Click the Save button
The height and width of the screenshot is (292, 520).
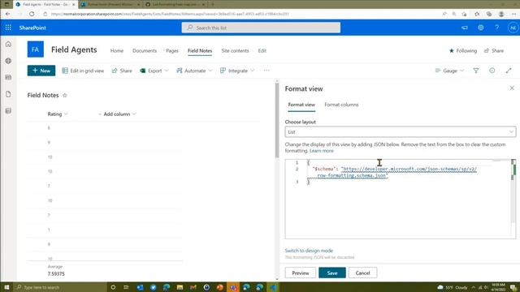pos(332,273)
